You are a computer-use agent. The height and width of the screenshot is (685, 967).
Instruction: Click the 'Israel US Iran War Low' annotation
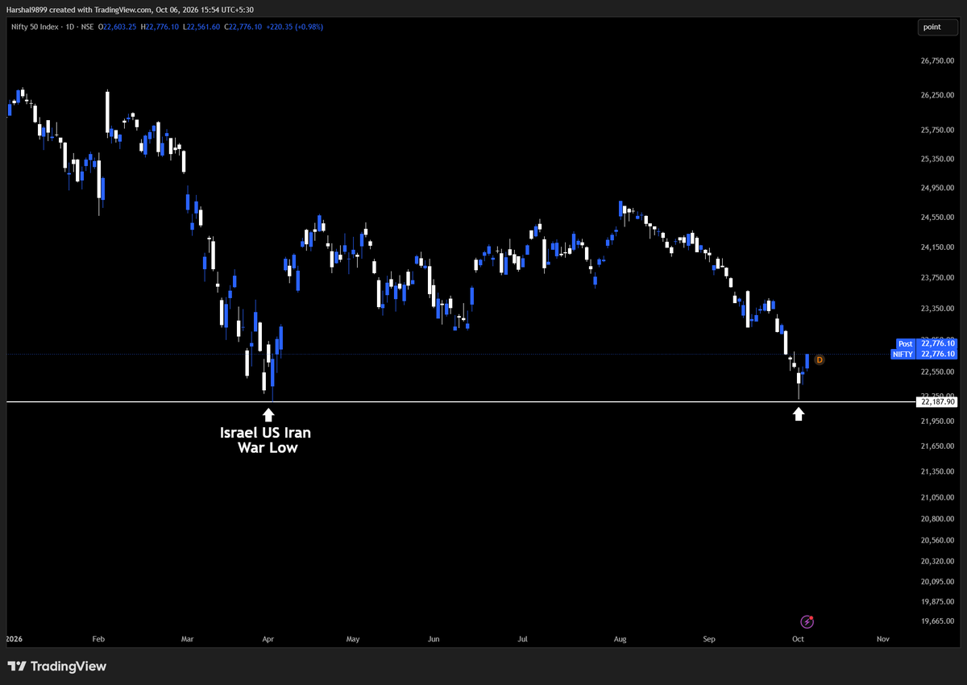click(266, 440)
